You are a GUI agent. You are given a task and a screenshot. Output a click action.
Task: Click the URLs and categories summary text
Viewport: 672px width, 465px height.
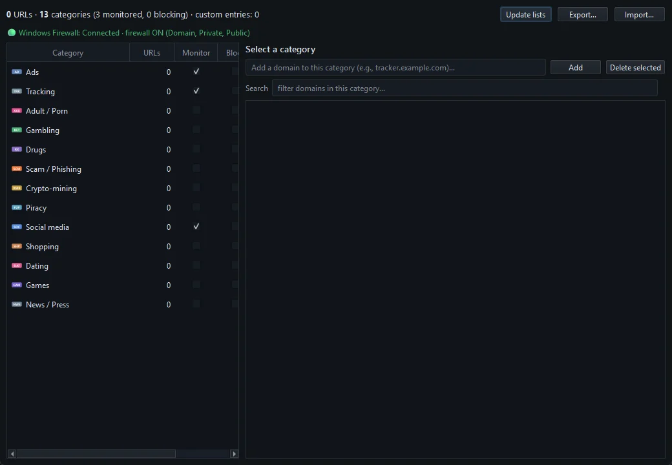(133, 15)
